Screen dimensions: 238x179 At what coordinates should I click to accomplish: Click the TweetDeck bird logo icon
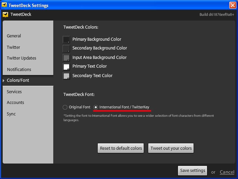pos(5,14)
